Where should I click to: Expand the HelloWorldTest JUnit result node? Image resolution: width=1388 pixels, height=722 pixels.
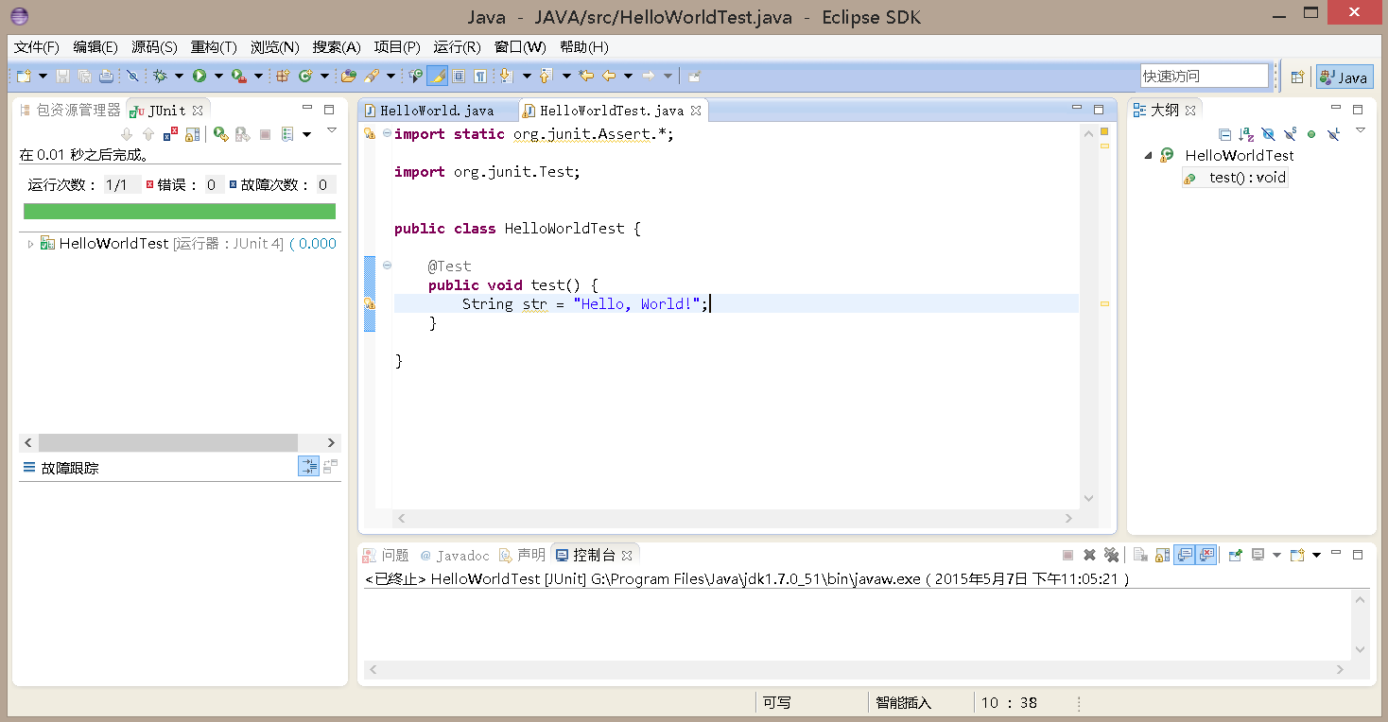30,244
